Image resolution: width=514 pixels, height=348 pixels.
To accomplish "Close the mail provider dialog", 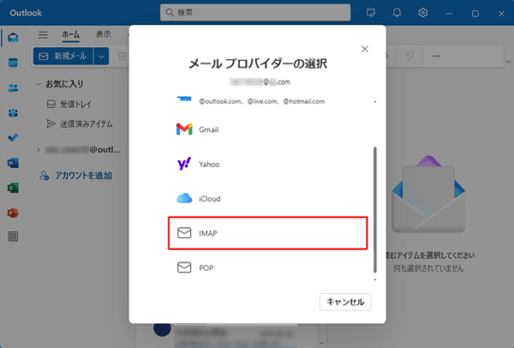I will (x=365, y=49).
